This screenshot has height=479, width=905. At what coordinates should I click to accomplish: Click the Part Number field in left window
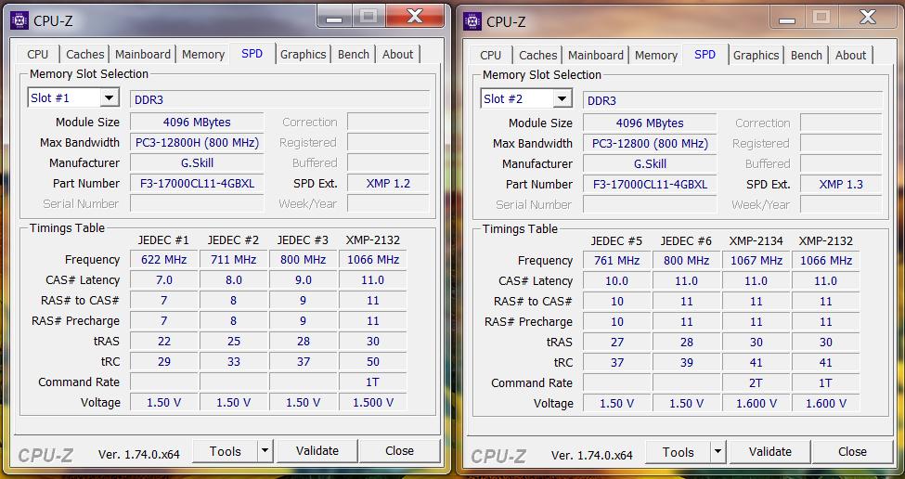(x=196, y=184)
